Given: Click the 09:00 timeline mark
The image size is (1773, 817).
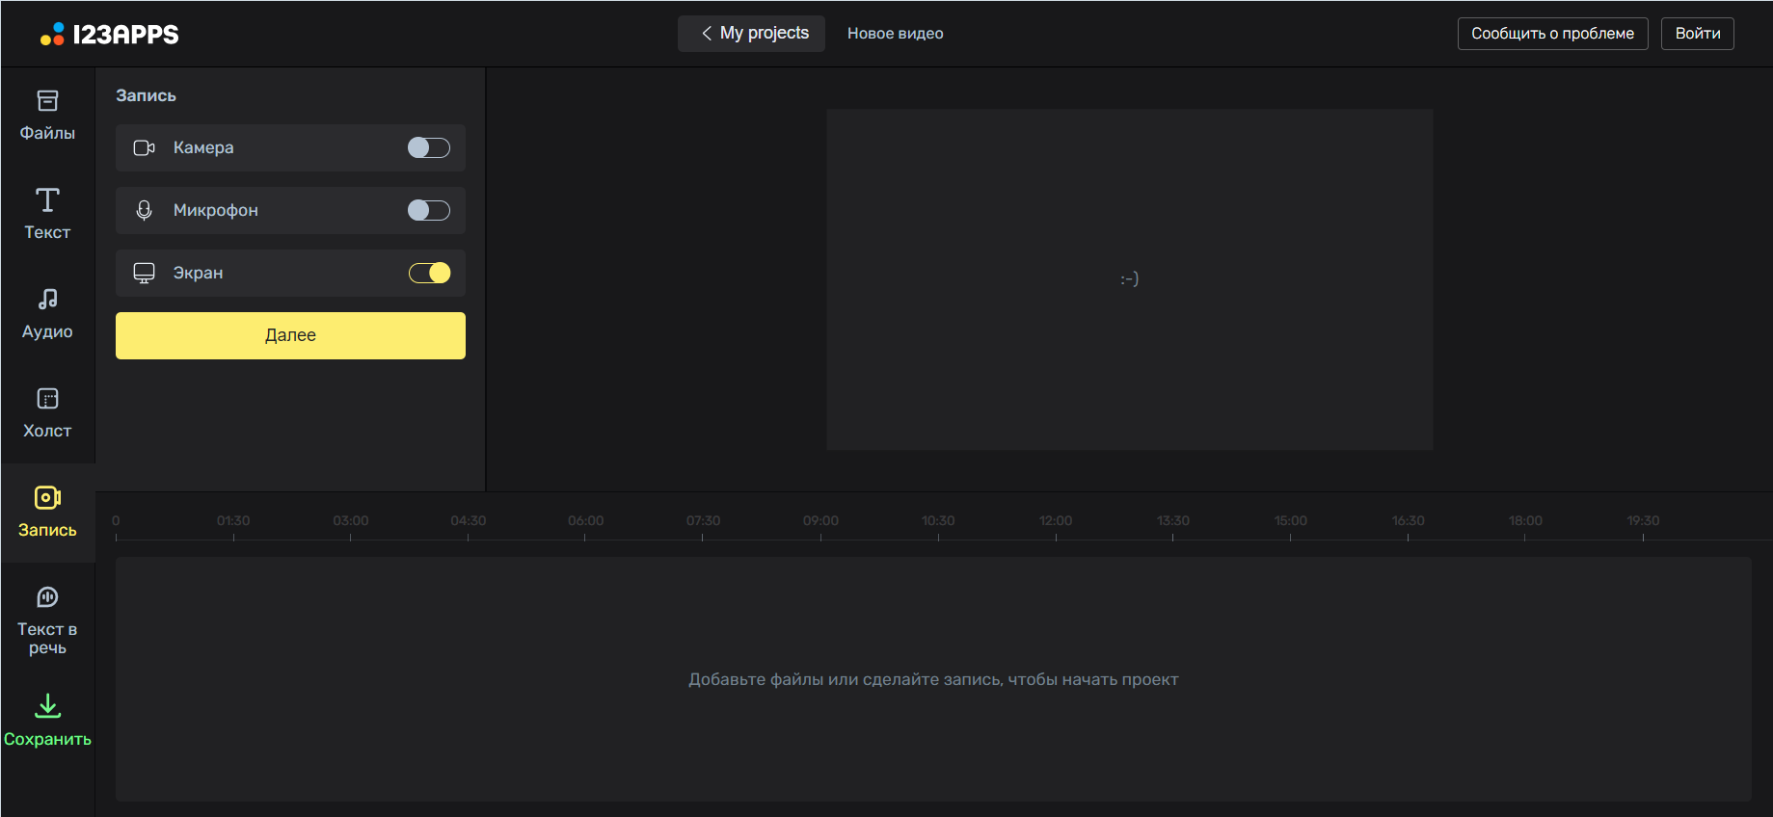Looking at the screenshot, I should [820, 521].
